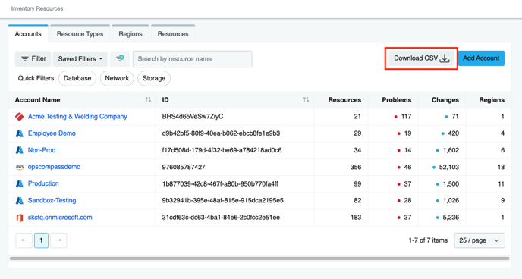The height and width of the screenshot is (279, 522).
Task: Open the Saved Filters dropdown
Action: 80,59
